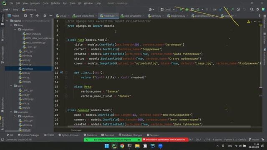267x150 pixels.
Task: Click master git branch in status bar
Action: 254,140
